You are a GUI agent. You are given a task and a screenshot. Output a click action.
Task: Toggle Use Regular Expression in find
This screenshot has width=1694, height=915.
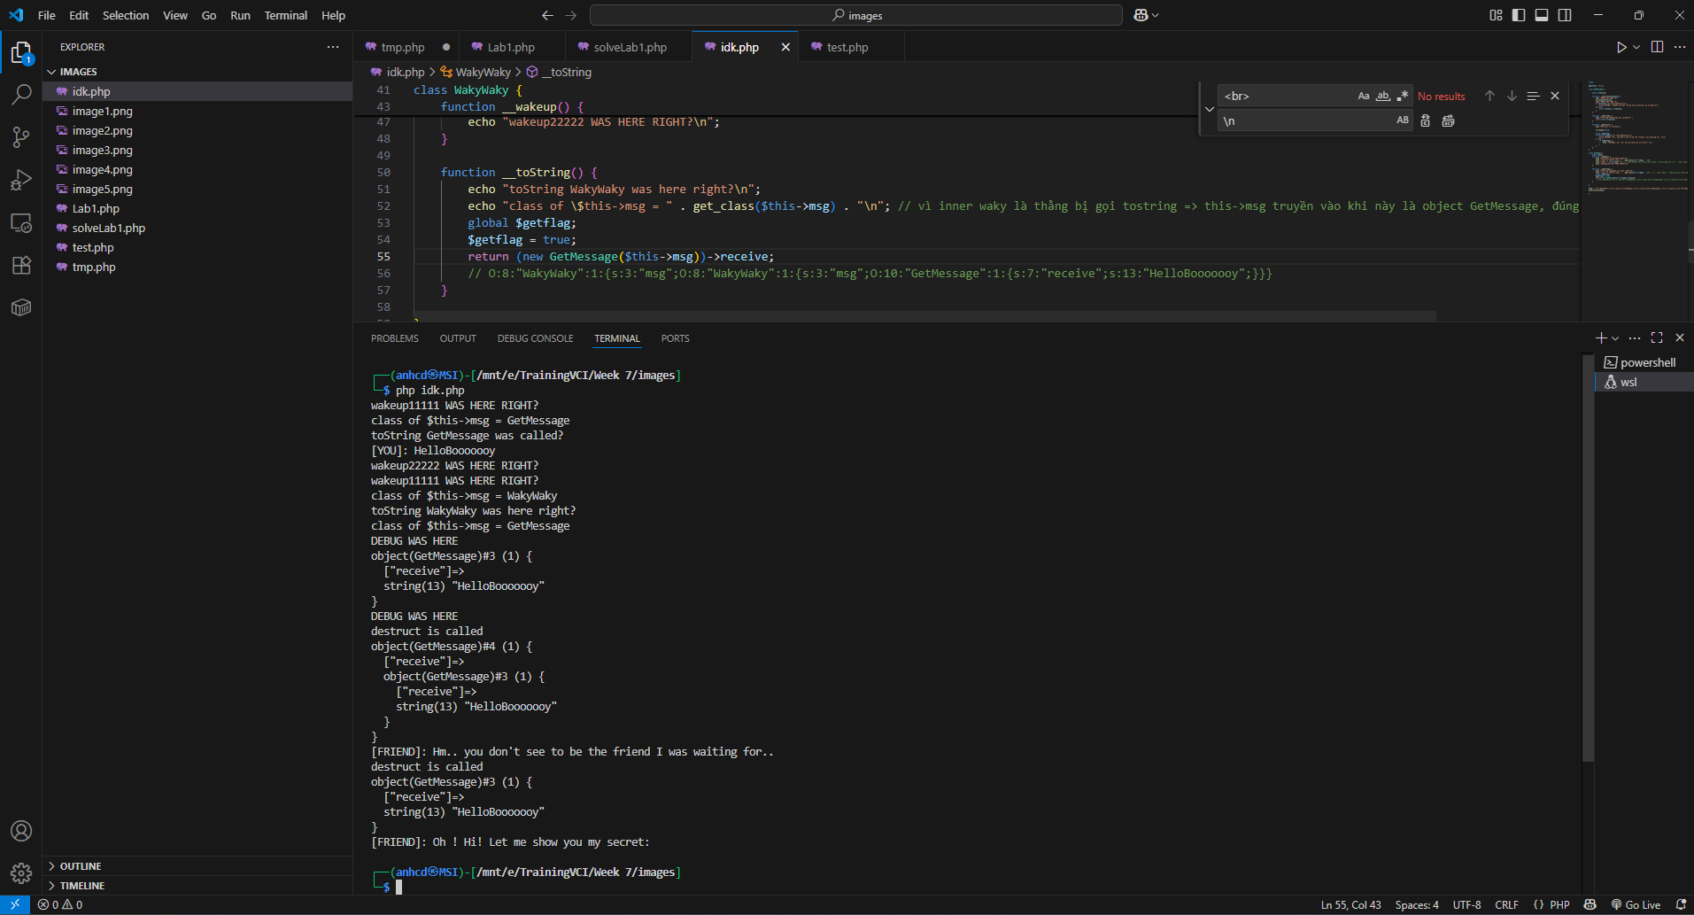pyautogui.click(x=1402, y=96)
